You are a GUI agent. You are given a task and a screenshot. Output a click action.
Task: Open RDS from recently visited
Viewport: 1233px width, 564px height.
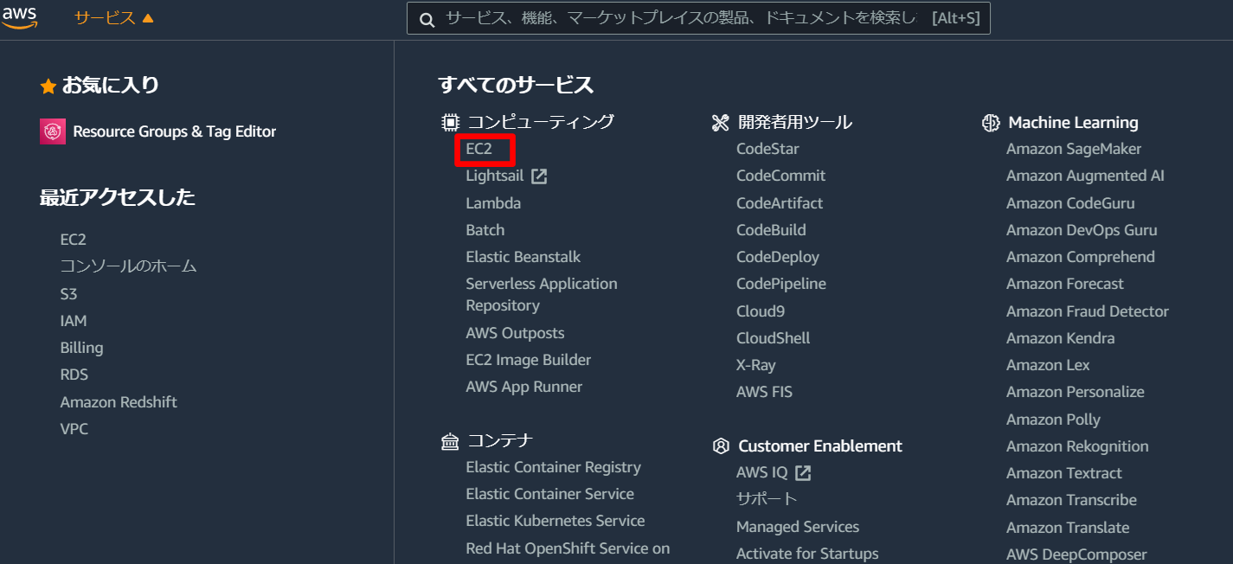coord(74,375)
